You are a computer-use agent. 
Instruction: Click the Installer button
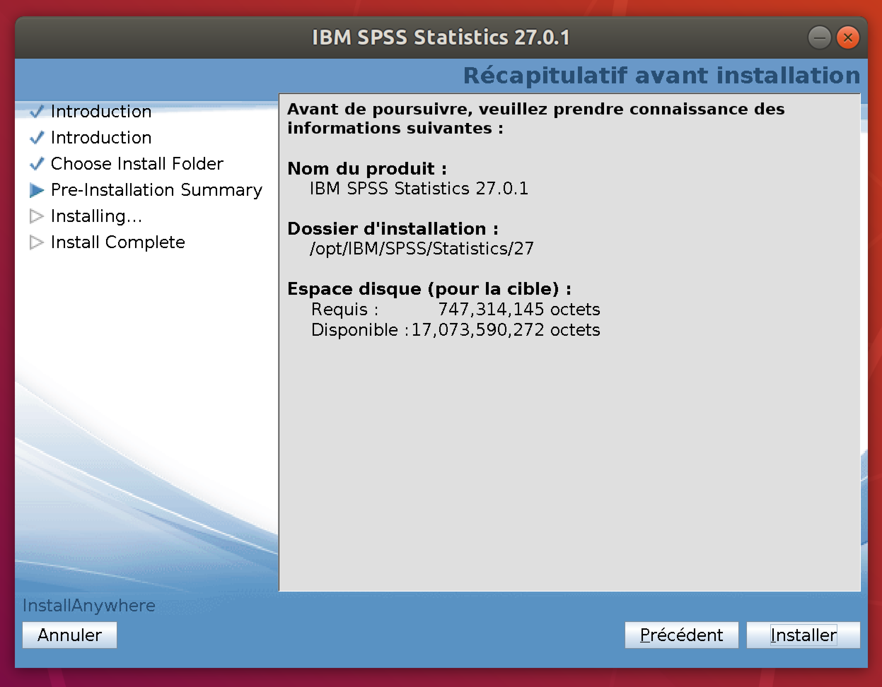coord(803,635)
